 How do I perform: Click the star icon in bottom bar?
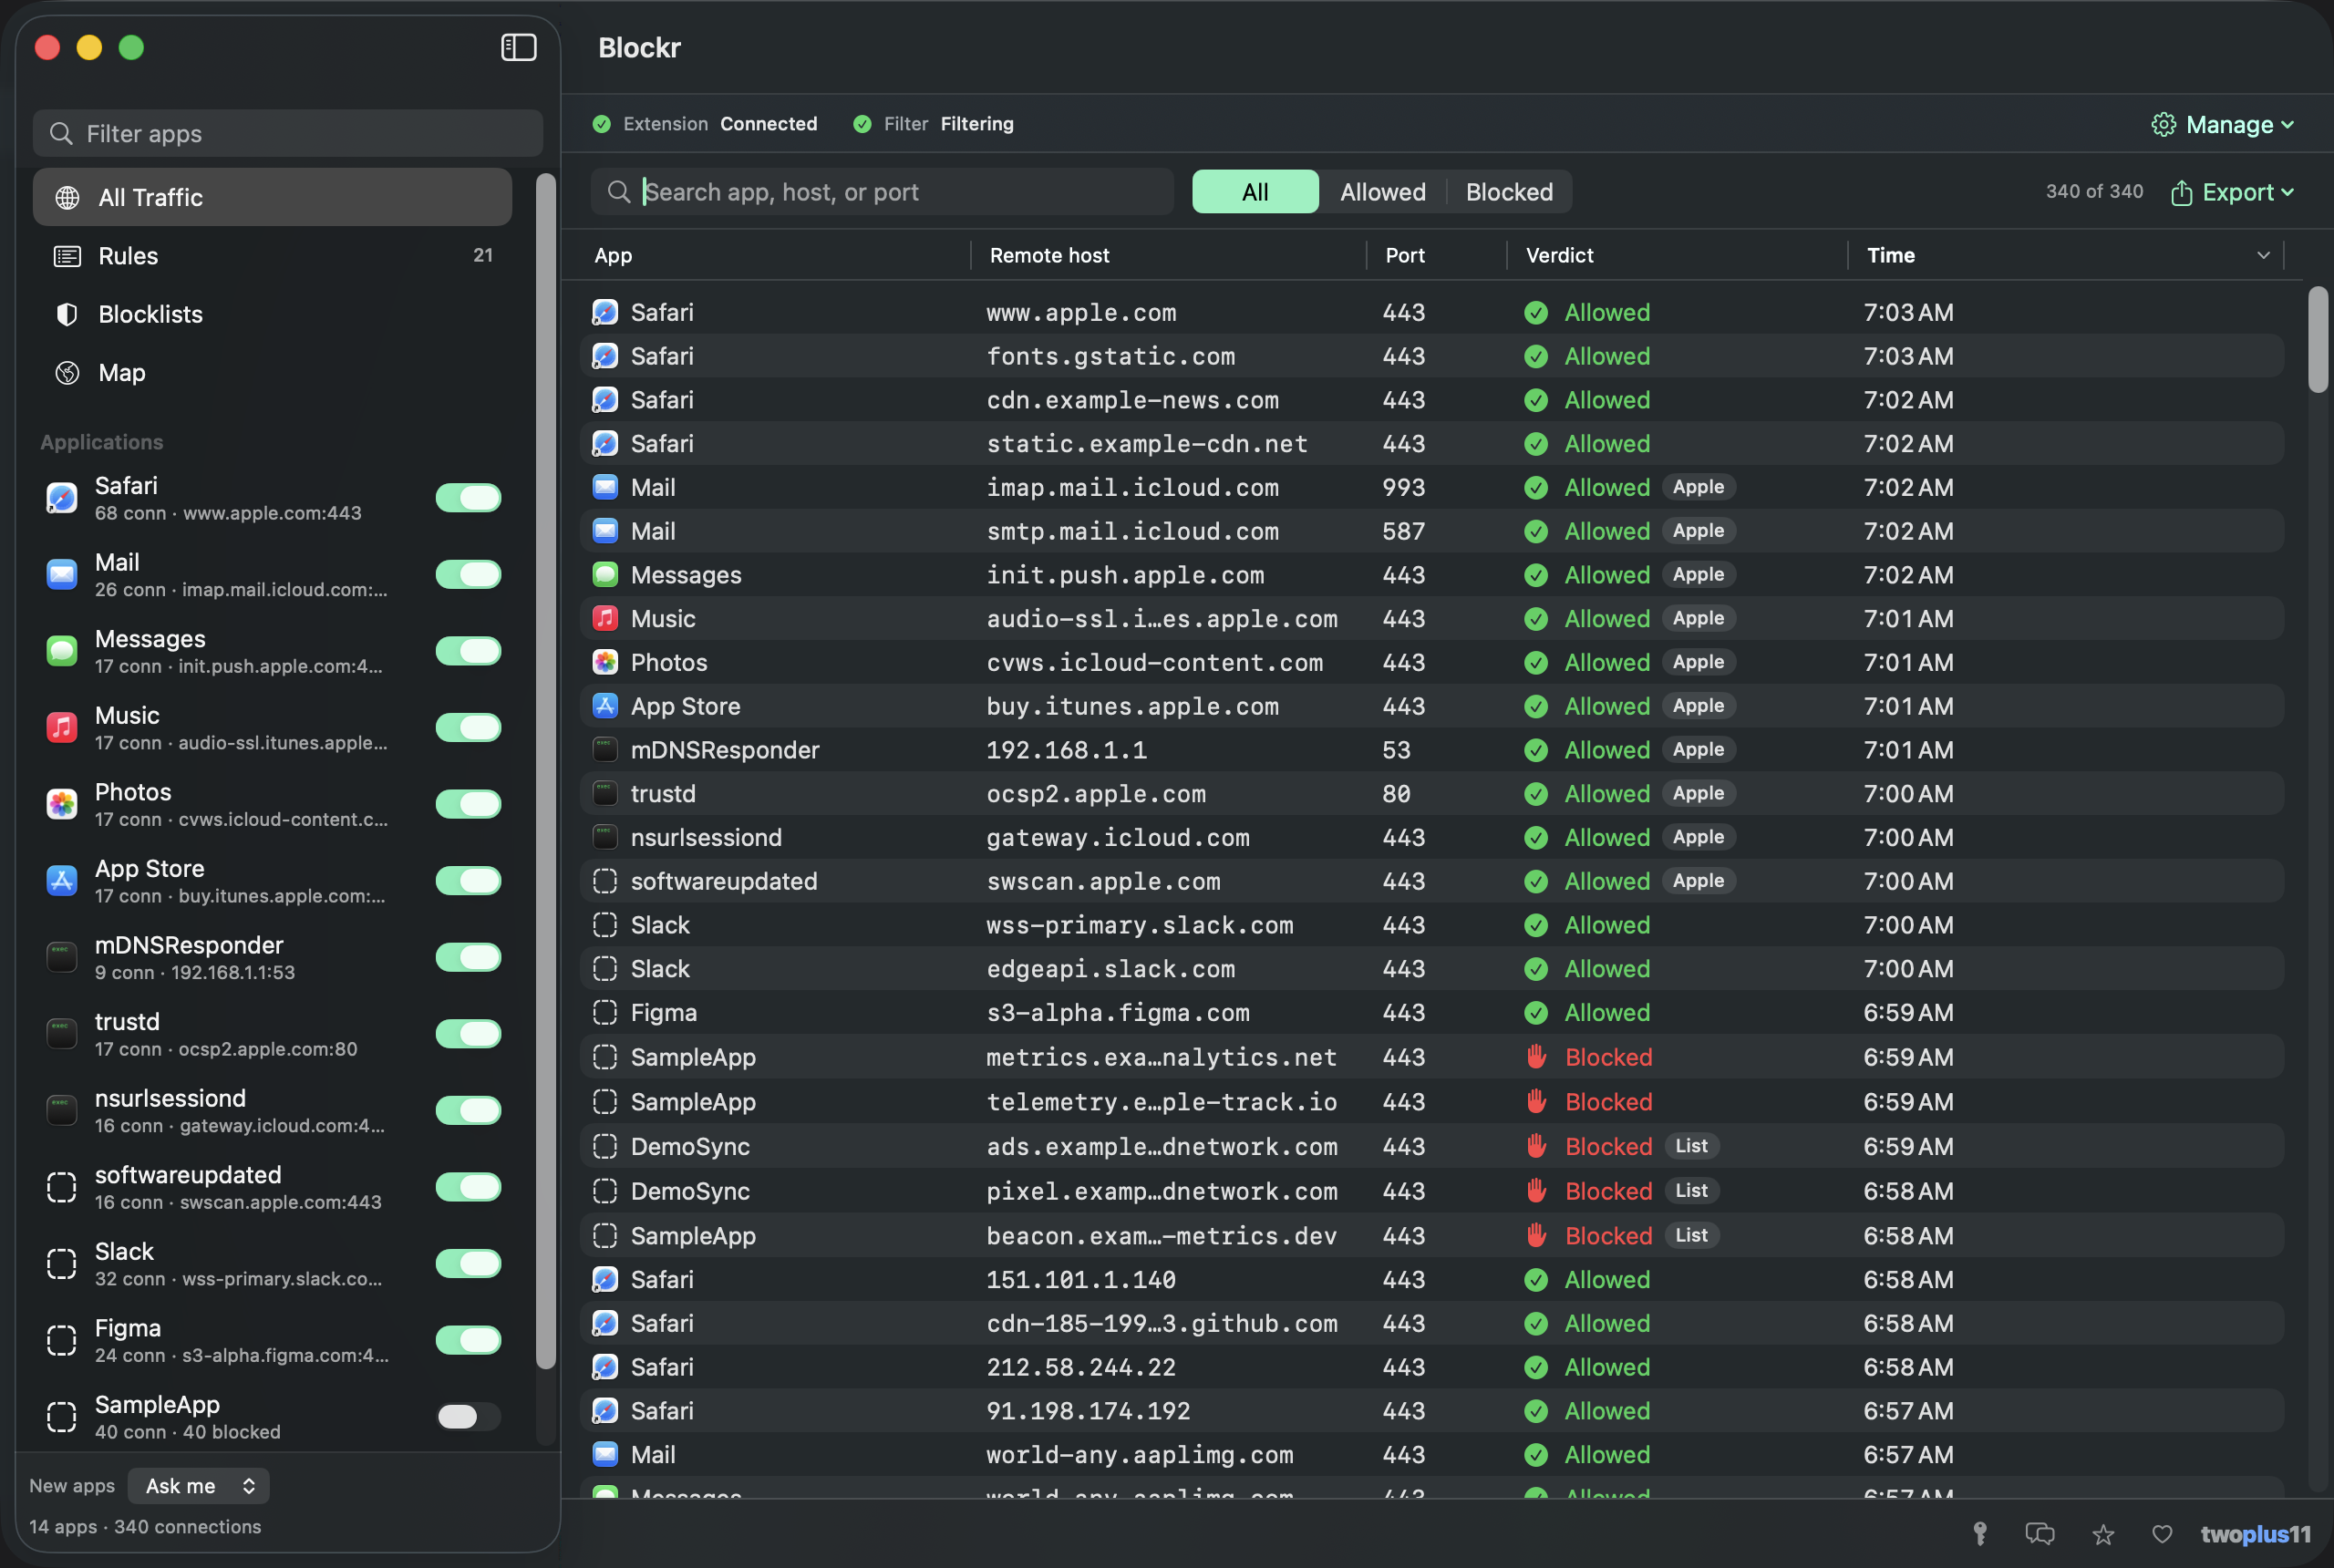2102,1533
